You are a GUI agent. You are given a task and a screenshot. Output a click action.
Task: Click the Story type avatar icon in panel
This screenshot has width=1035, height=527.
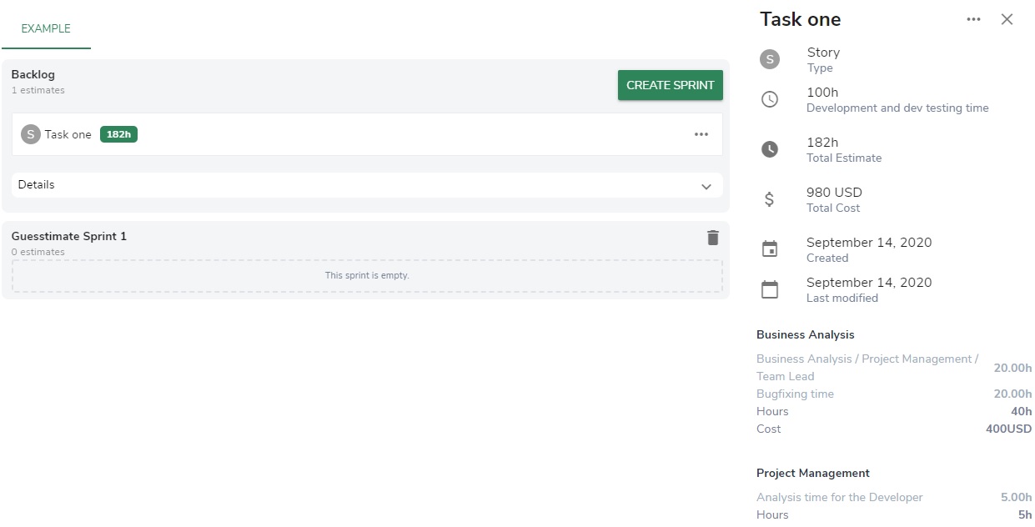[x=770, y=59]
